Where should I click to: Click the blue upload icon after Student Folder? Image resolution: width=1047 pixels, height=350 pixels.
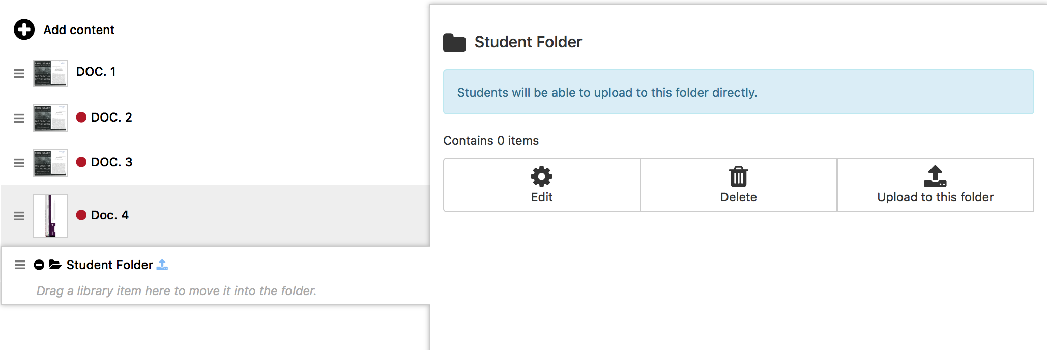162,265
